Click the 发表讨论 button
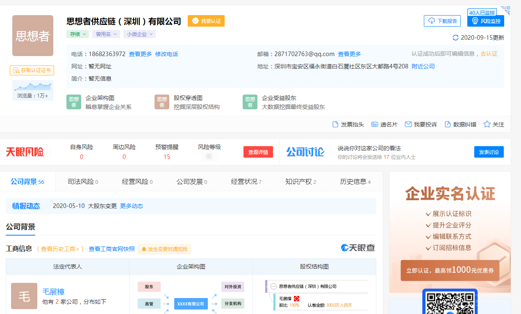This screenshot has width=521, height=314. click(x=489, y=152)
